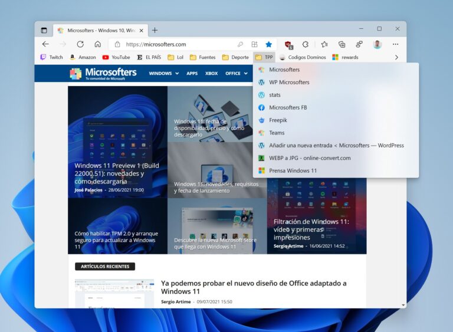Show more favorites with the chevron
Screen dimensions: 453x332
[x=396, y=57]
